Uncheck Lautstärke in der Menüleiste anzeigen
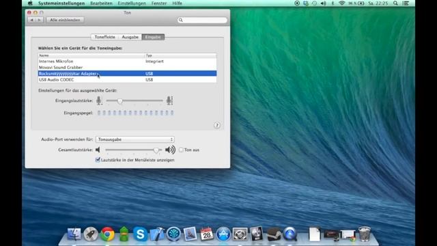The image size is (437, 246). [x=98, y=160]
